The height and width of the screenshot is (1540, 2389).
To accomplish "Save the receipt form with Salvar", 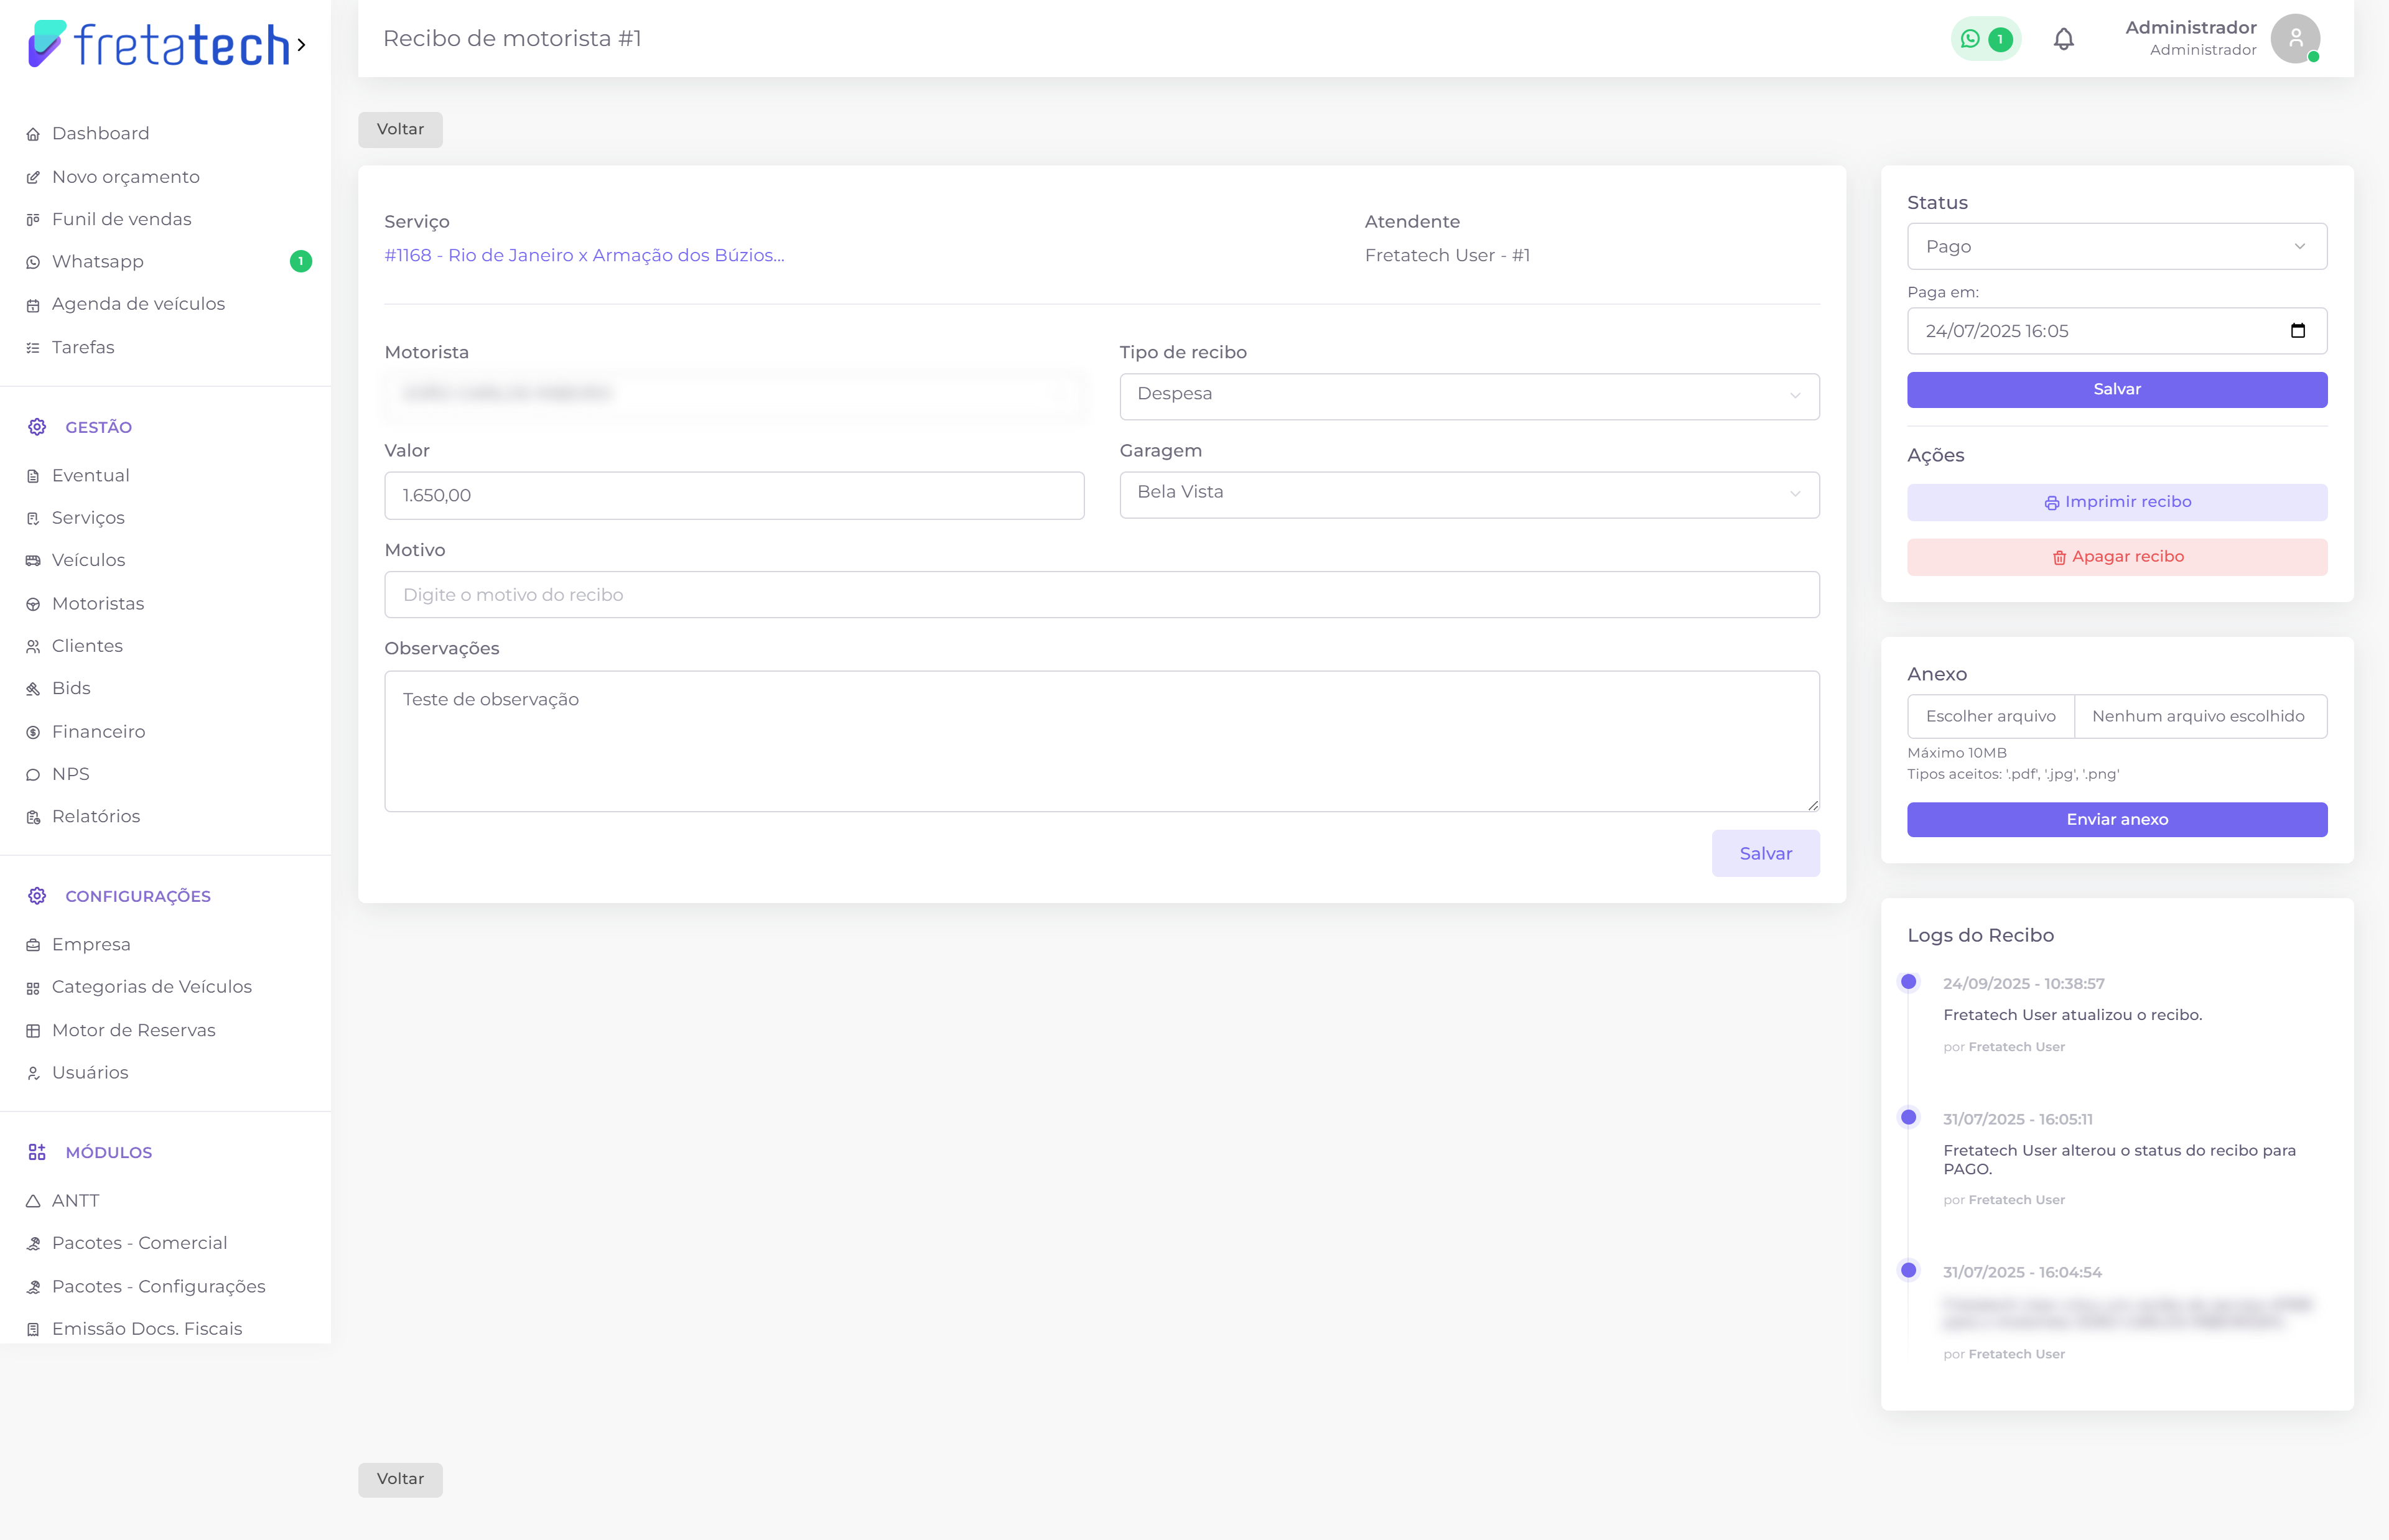I will click(x=1765, y=854).
